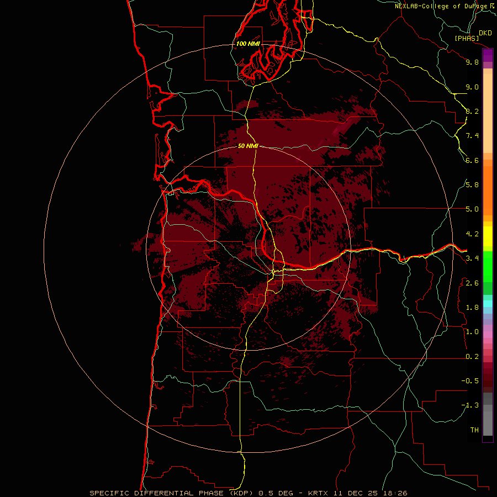This screenshot has height=497, width=497.
Task: Pick the light peach color bar segment
Action: coord(488,113)
